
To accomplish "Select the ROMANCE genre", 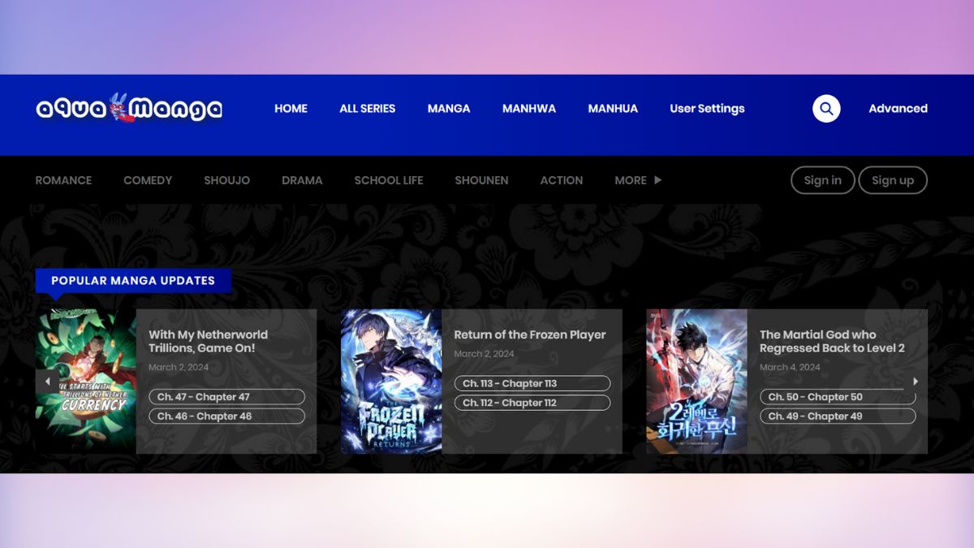I will pyautogui.click(x=63, y=180).
